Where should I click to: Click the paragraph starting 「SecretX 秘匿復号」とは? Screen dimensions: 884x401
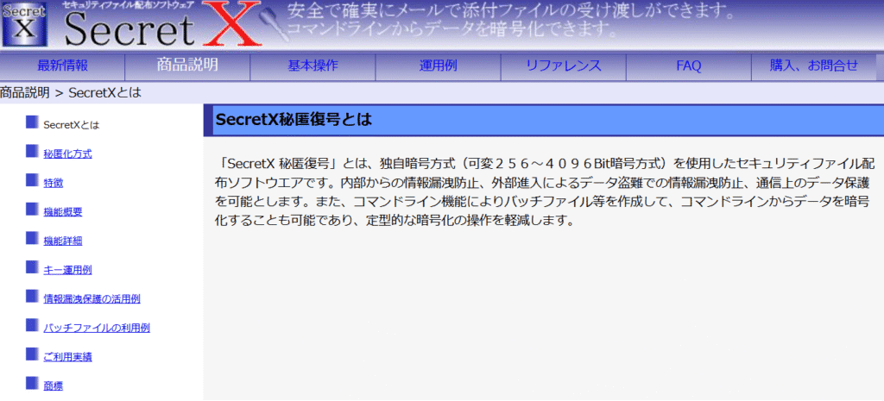[x=545, y=191]
